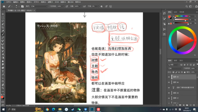Select the Lasso tool

pyautogui.click(x=3, y=21)
